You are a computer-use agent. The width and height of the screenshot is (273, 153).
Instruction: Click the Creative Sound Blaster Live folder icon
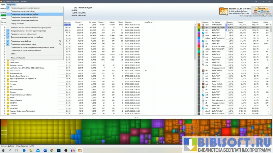pyautogui.click(x=8, y=76)
